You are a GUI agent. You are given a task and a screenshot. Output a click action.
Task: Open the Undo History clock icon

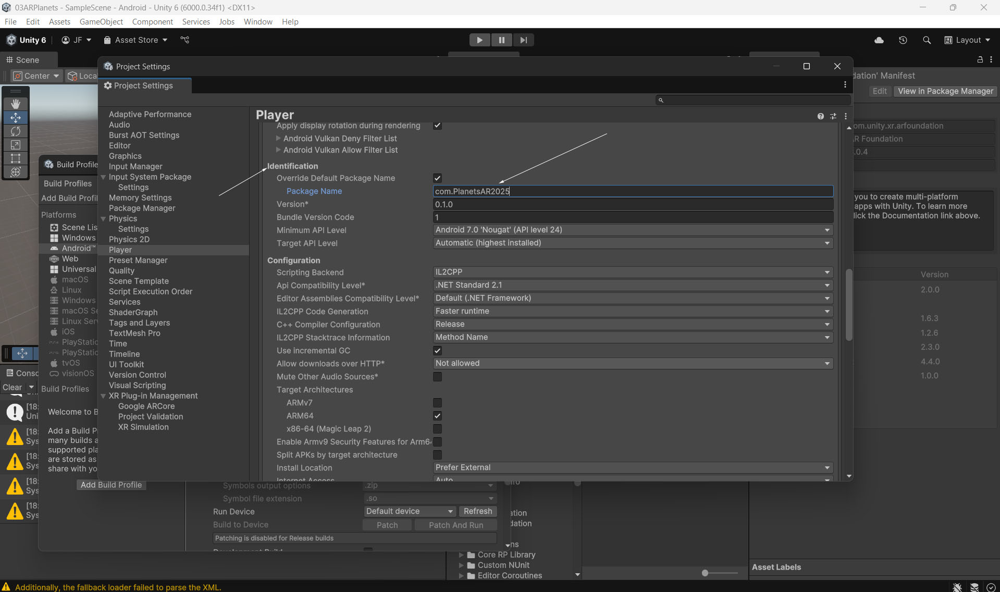[x=903, y=40]
